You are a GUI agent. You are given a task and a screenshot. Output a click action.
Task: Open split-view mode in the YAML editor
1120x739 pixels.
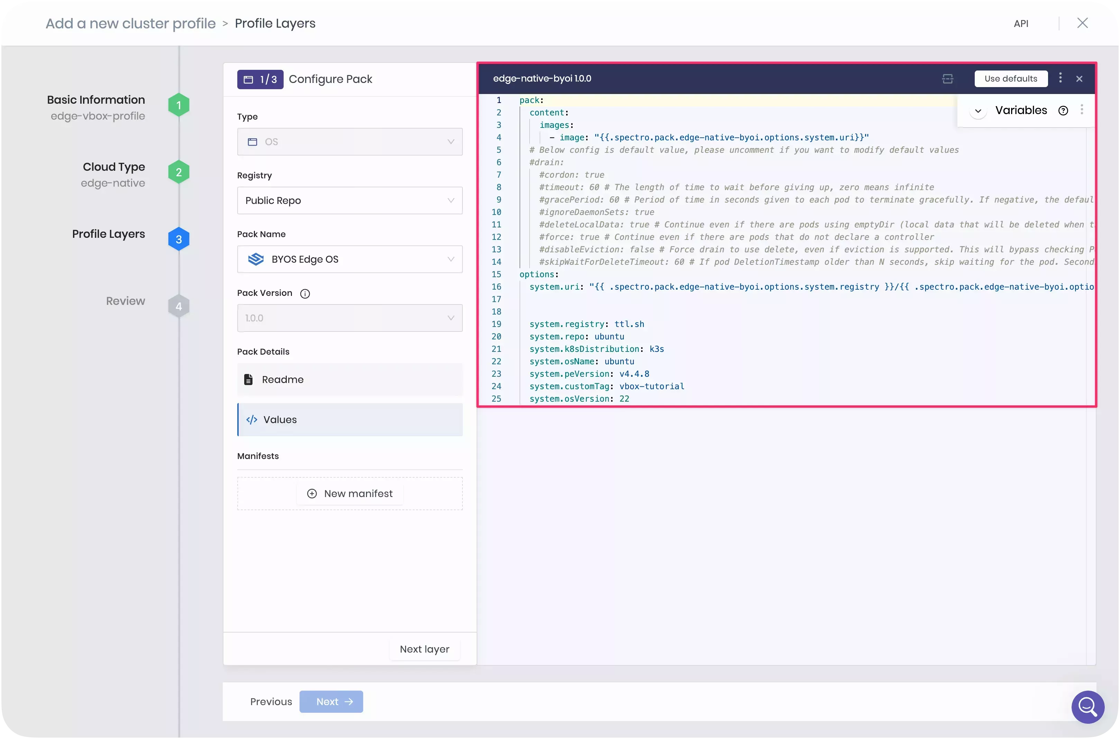tap(948, 79)
